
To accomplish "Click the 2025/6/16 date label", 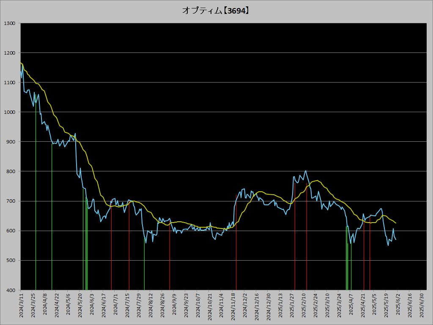I will (x=410, y=305).
